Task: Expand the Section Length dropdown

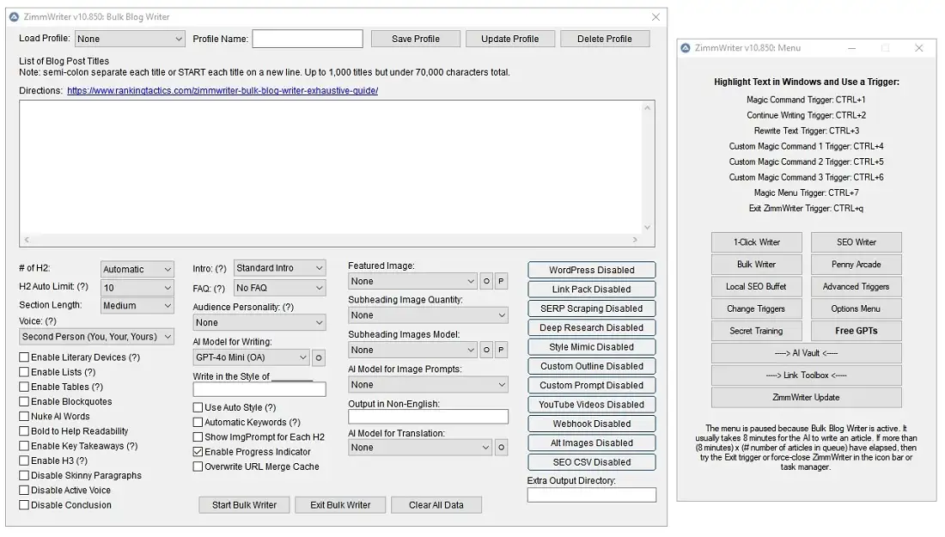Action: point(137,306)
